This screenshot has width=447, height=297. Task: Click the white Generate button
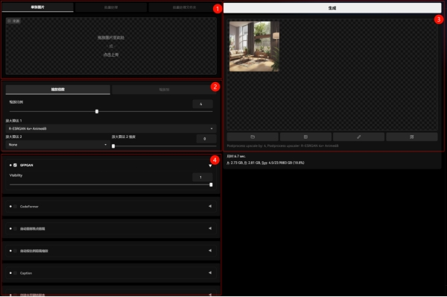pos(332,8)
